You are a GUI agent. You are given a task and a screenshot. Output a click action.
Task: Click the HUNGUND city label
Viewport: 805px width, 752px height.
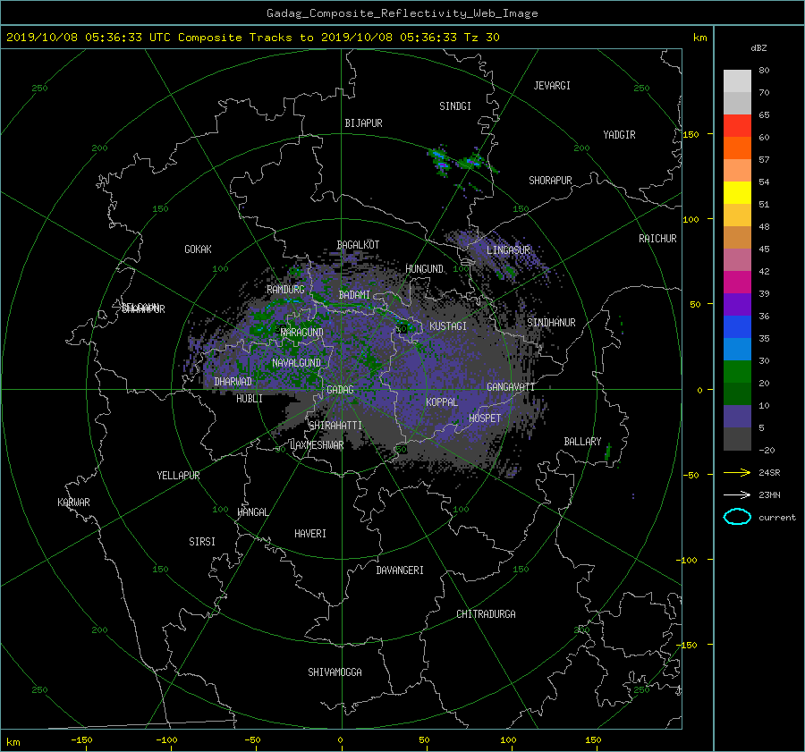point(424,269)
